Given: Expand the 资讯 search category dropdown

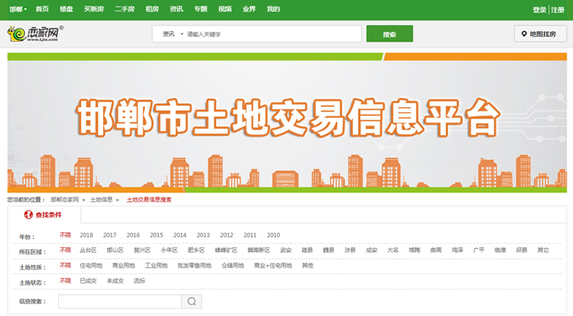Looking at the screenshot, I should click(x=173, y=34).
